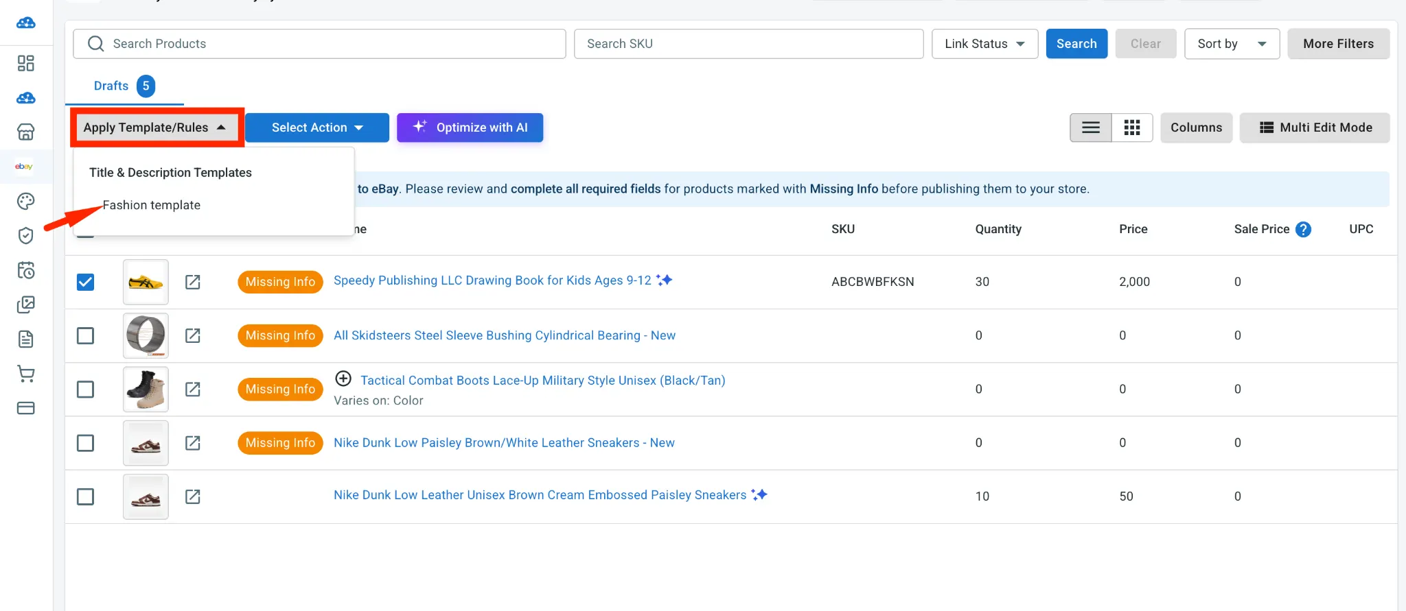
Task: Check the Nike Dunk Low Paisley Brown/White row
Action: click(85, 443)
